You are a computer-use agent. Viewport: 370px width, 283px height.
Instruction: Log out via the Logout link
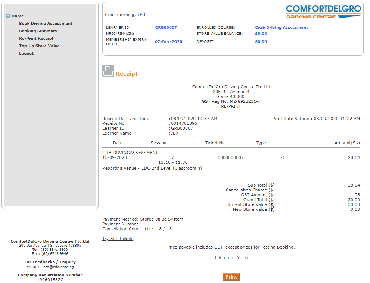coord(27,53)
